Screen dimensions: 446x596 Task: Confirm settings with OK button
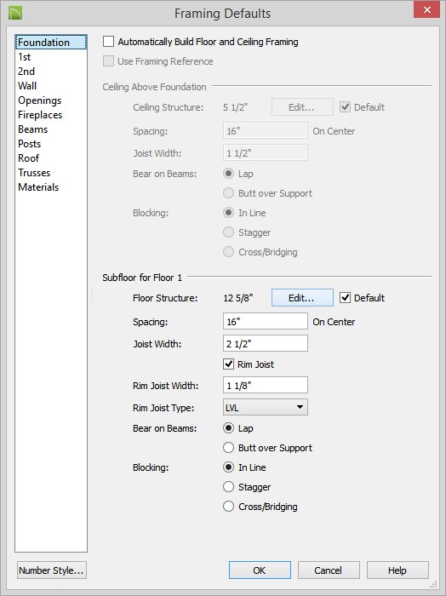coord(260,570)
